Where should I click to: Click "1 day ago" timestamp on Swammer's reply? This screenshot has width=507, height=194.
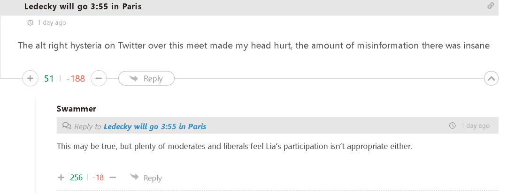475,126
